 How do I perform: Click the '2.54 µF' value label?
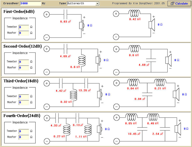pos(158,134)
